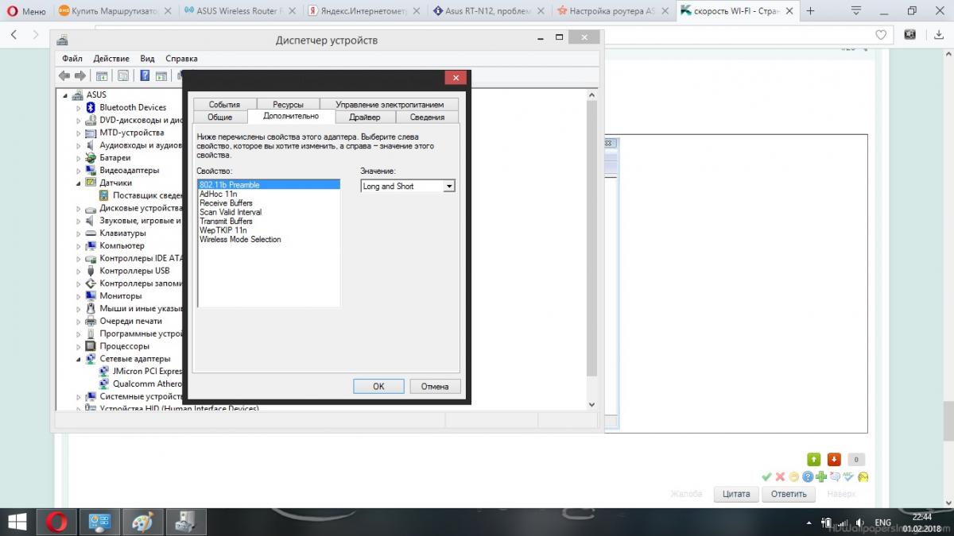The height and width of the screenshot is (536, 954).
Task: Expand the Компьютер node
Action: tap(79, 245)
